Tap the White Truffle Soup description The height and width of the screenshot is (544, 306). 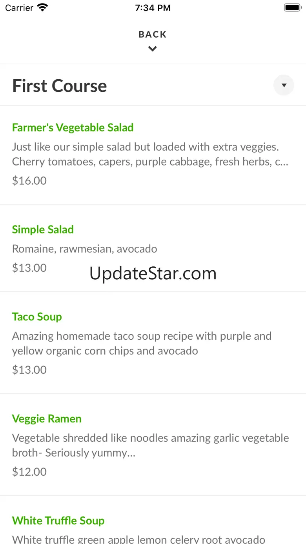click(138, 539)
